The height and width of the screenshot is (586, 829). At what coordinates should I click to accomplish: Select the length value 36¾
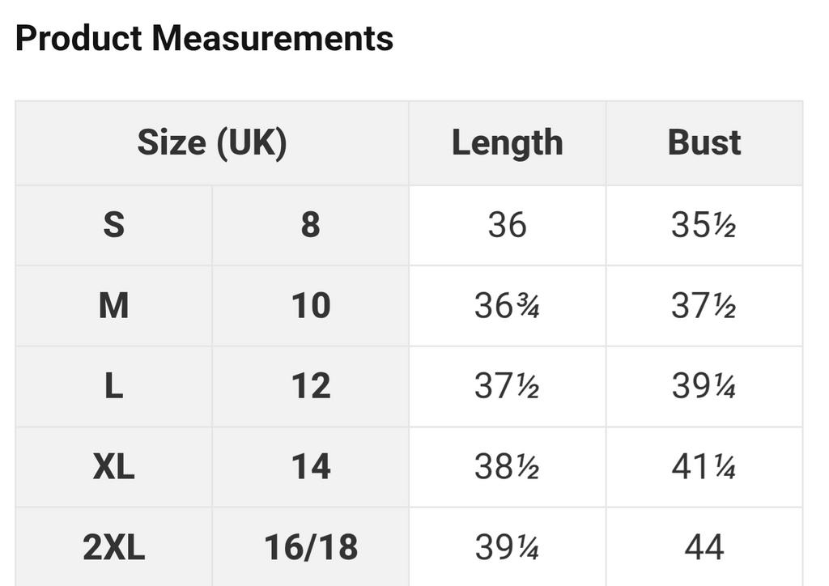click(508, 306)
